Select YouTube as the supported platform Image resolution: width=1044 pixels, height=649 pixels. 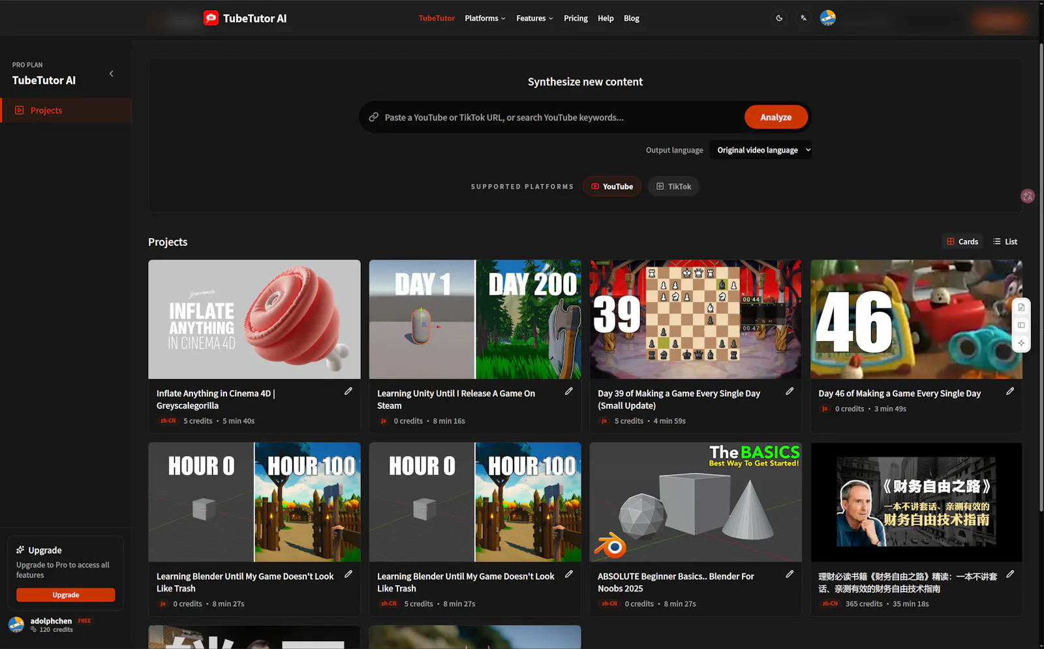tap(612, 187)
